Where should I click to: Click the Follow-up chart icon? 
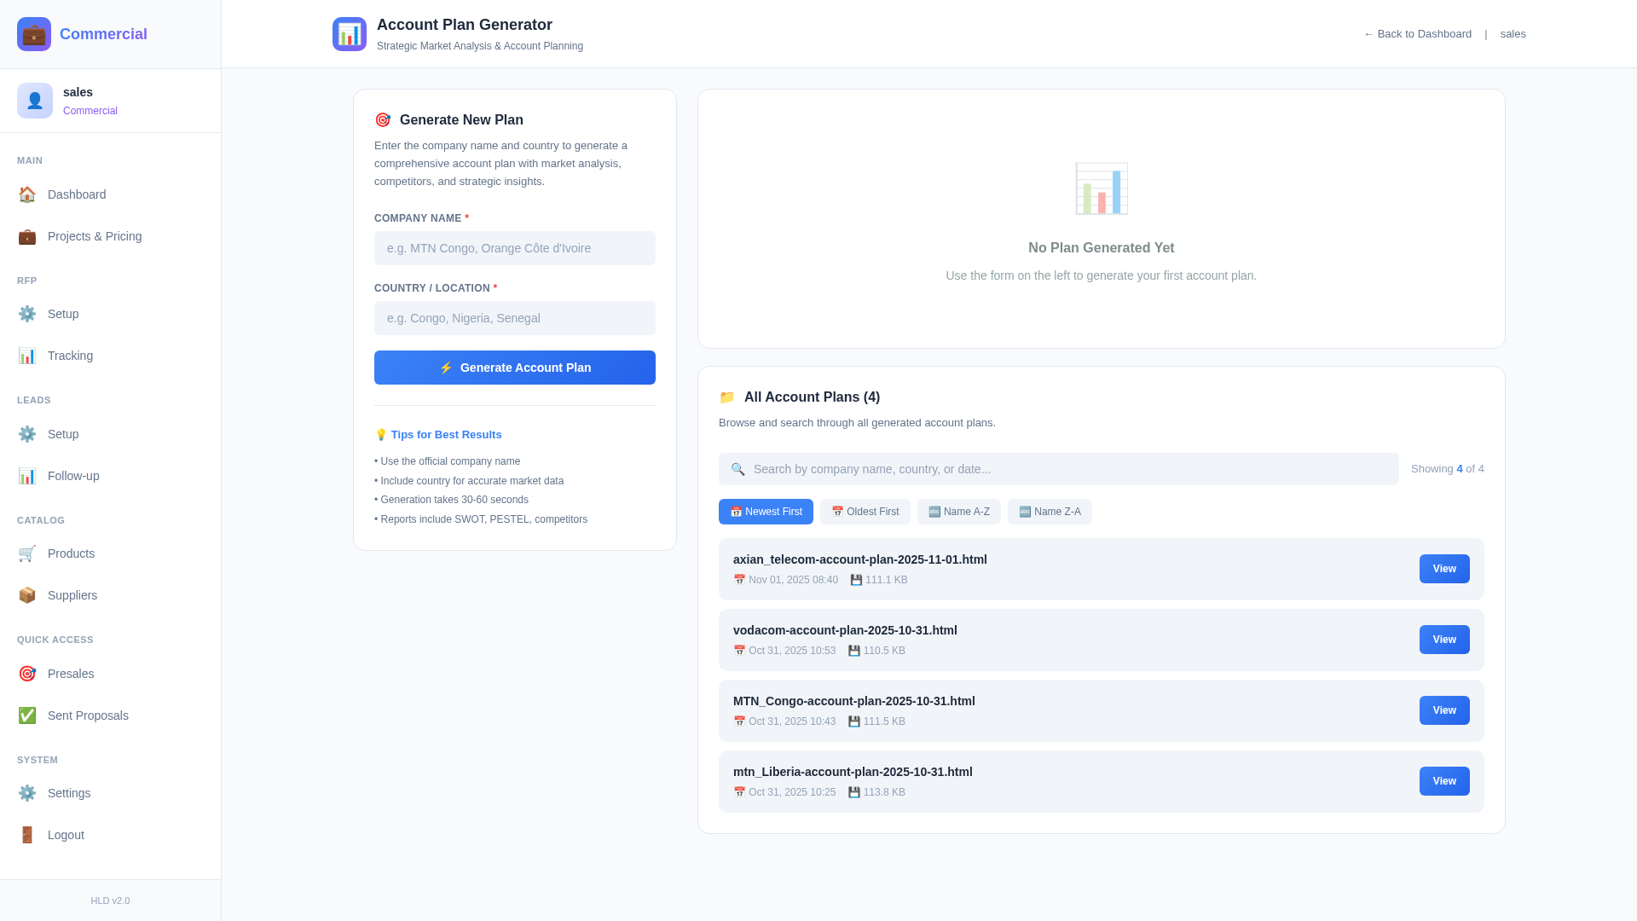point(27,476)
